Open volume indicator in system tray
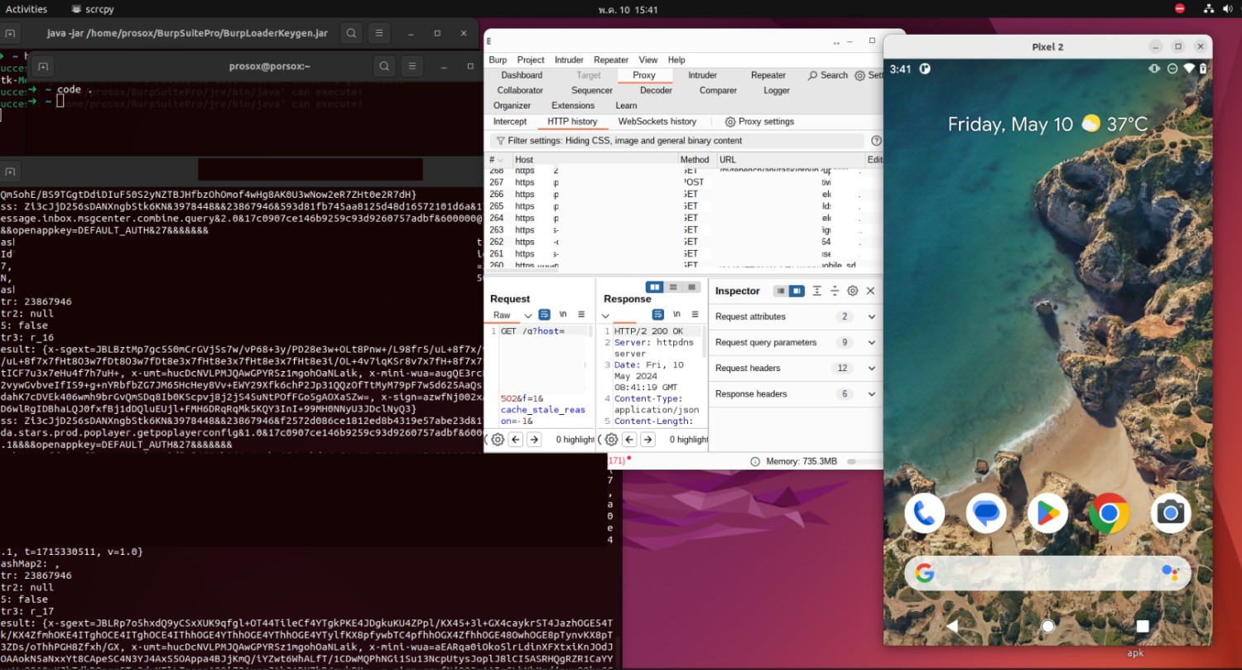 click(x=1227, y=8)
